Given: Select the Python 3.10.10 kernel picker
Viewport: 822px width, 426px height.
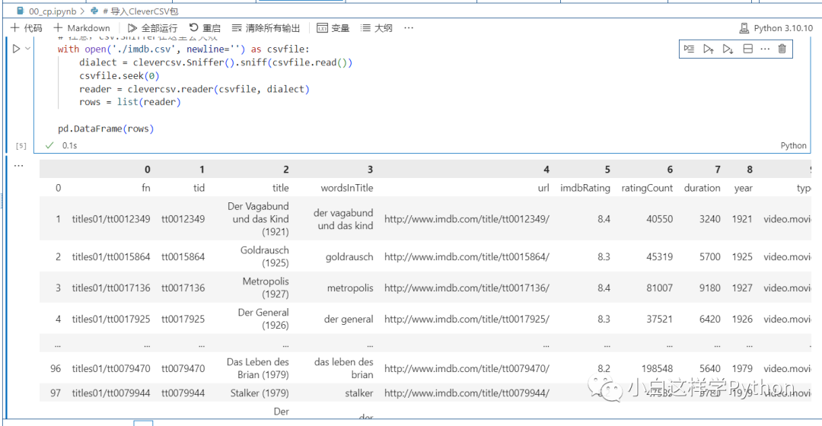Looking at the screenshot, I should pos(776,28).
